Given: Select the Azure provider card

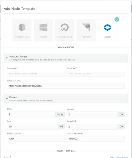Looking at the screenshot, I should click(44, 30).
